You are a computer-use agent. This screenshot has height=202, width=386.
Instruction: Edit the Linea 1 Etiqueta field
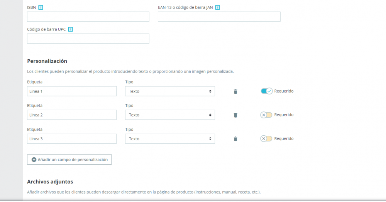point(72,91)
